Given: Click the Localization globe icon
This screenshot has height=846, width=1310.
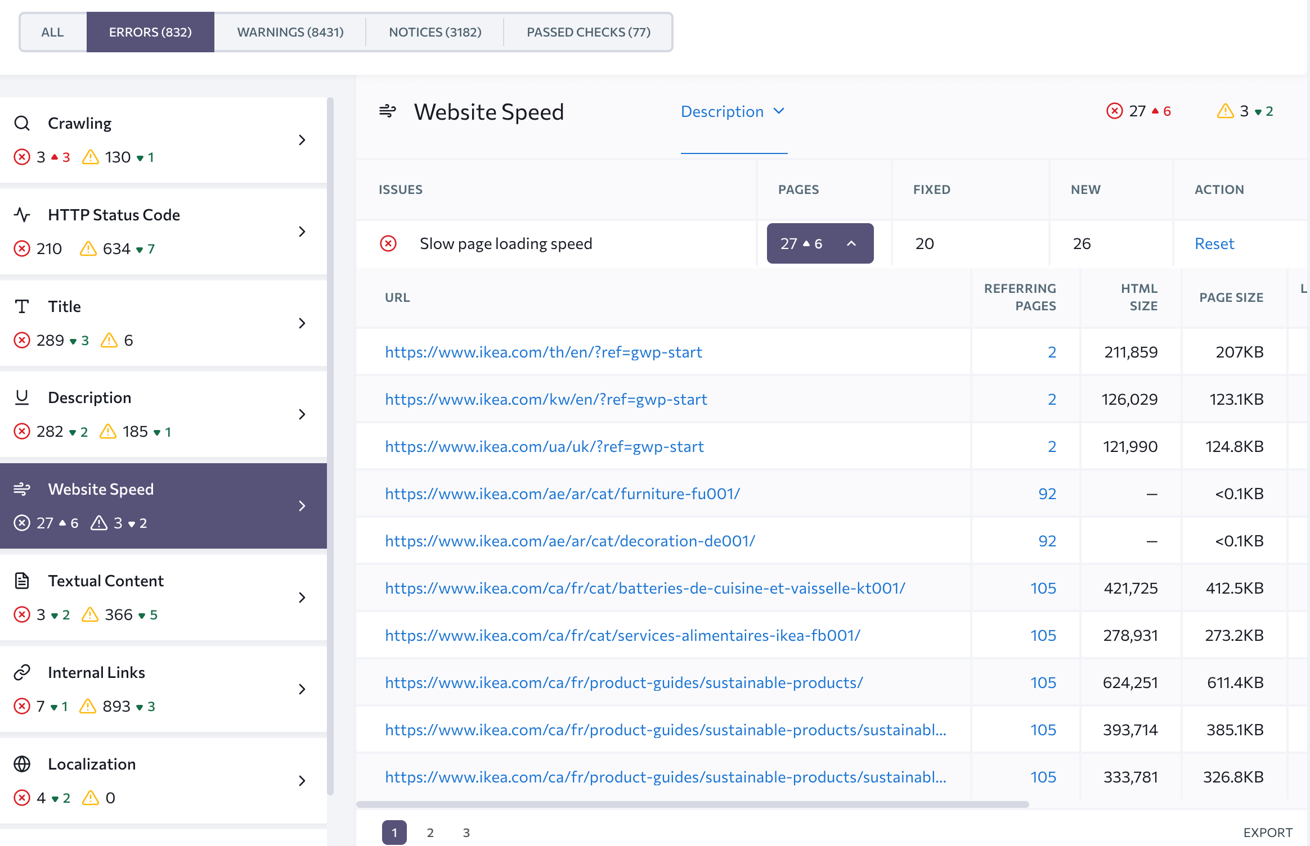Looking at the screenshot, I should click(22, 764).
